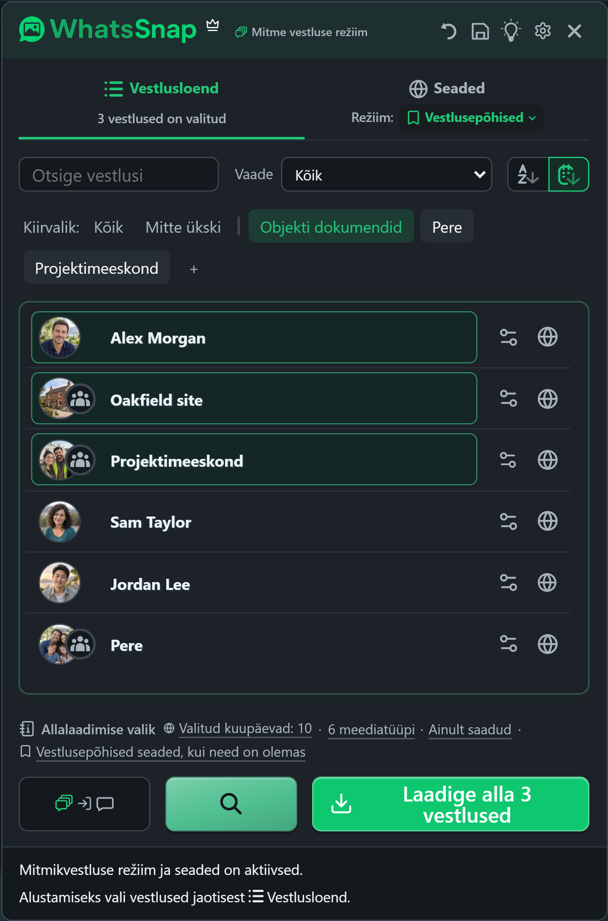The height and width of the screenshot is (921, 608).
Task: Open the Vaade dropdown showing Kõik
Action: pyautogui.click(x=386, y=174)
